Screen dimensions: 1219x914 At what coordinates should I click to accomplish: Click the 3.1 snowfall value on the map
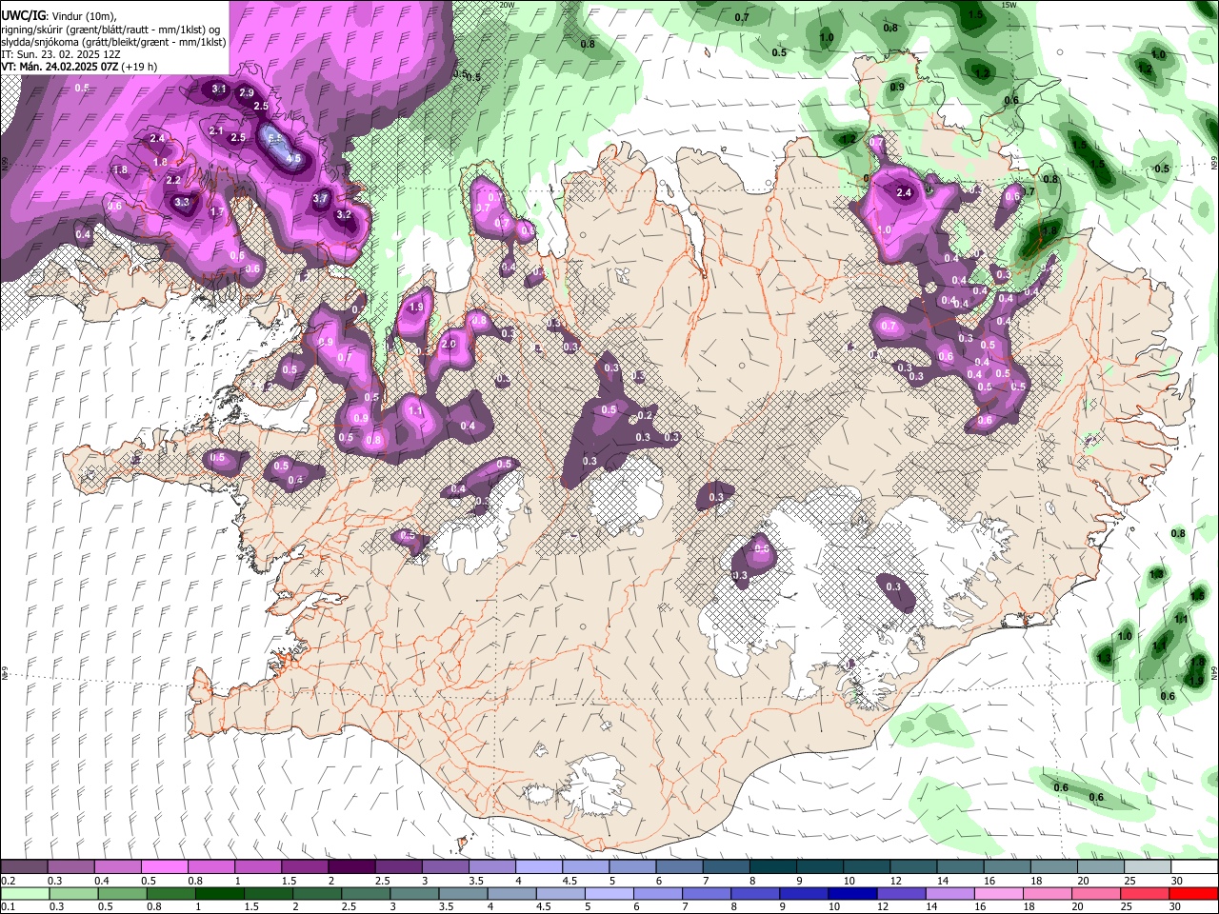(219, 89)
